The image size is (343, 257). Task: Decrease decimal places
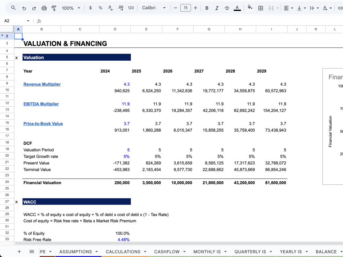(110, 8)
